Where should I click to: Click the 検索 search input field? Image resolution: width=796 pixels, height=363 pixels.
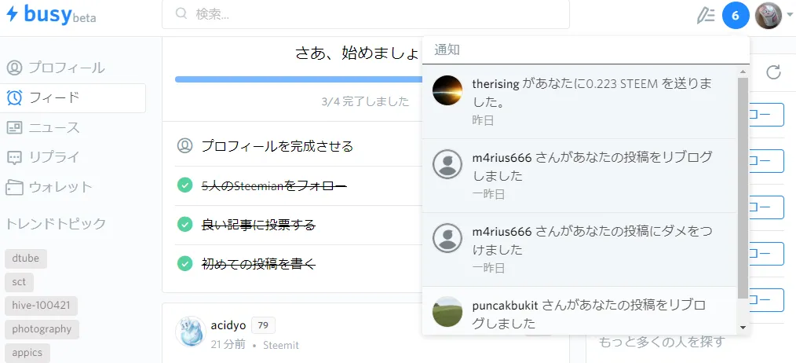click(x=377, y=14)
